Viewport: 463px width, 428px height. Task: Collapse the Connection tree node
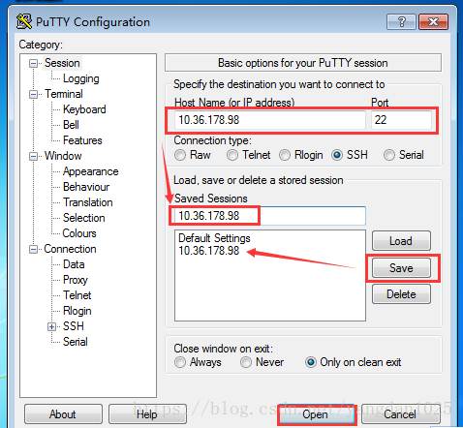pos(33,249)
